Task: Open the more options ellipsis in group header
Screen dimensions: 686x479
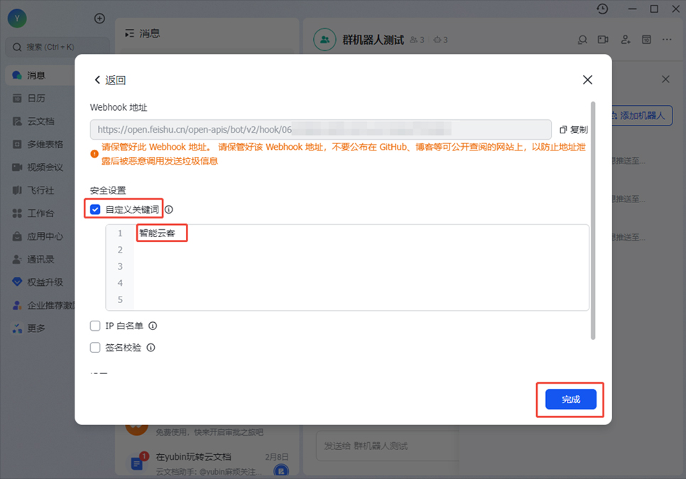Action: (667, 40)
